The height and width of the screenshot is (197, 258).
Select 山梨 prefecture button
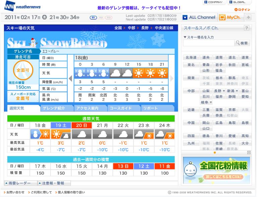pos(206,91)
